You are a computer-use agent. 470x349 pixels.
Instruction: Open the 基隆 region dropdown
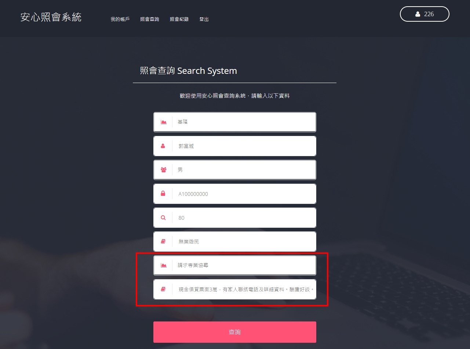(x=235, y=122)
